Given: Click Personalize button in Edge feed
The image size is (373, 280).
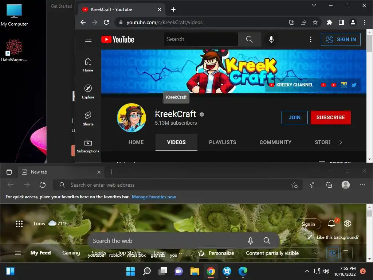Looking at the screenshot, I should click(216, 253).
